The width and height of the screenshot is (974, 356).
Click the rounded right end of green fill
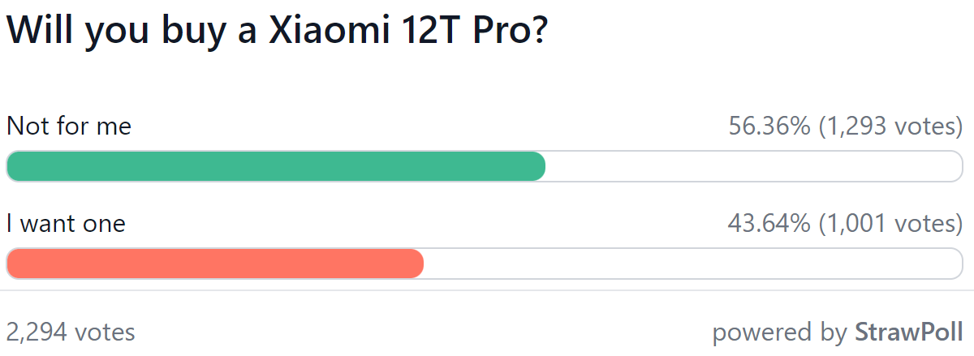537,166
